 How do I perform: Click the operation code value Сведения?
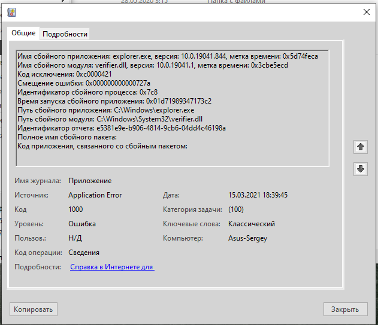click(84, 253)
